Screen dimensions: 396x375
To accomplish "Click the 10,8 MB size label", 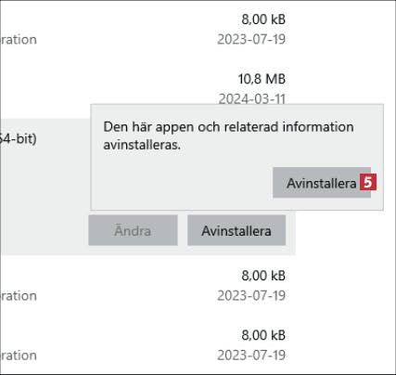I will (262, 79).
